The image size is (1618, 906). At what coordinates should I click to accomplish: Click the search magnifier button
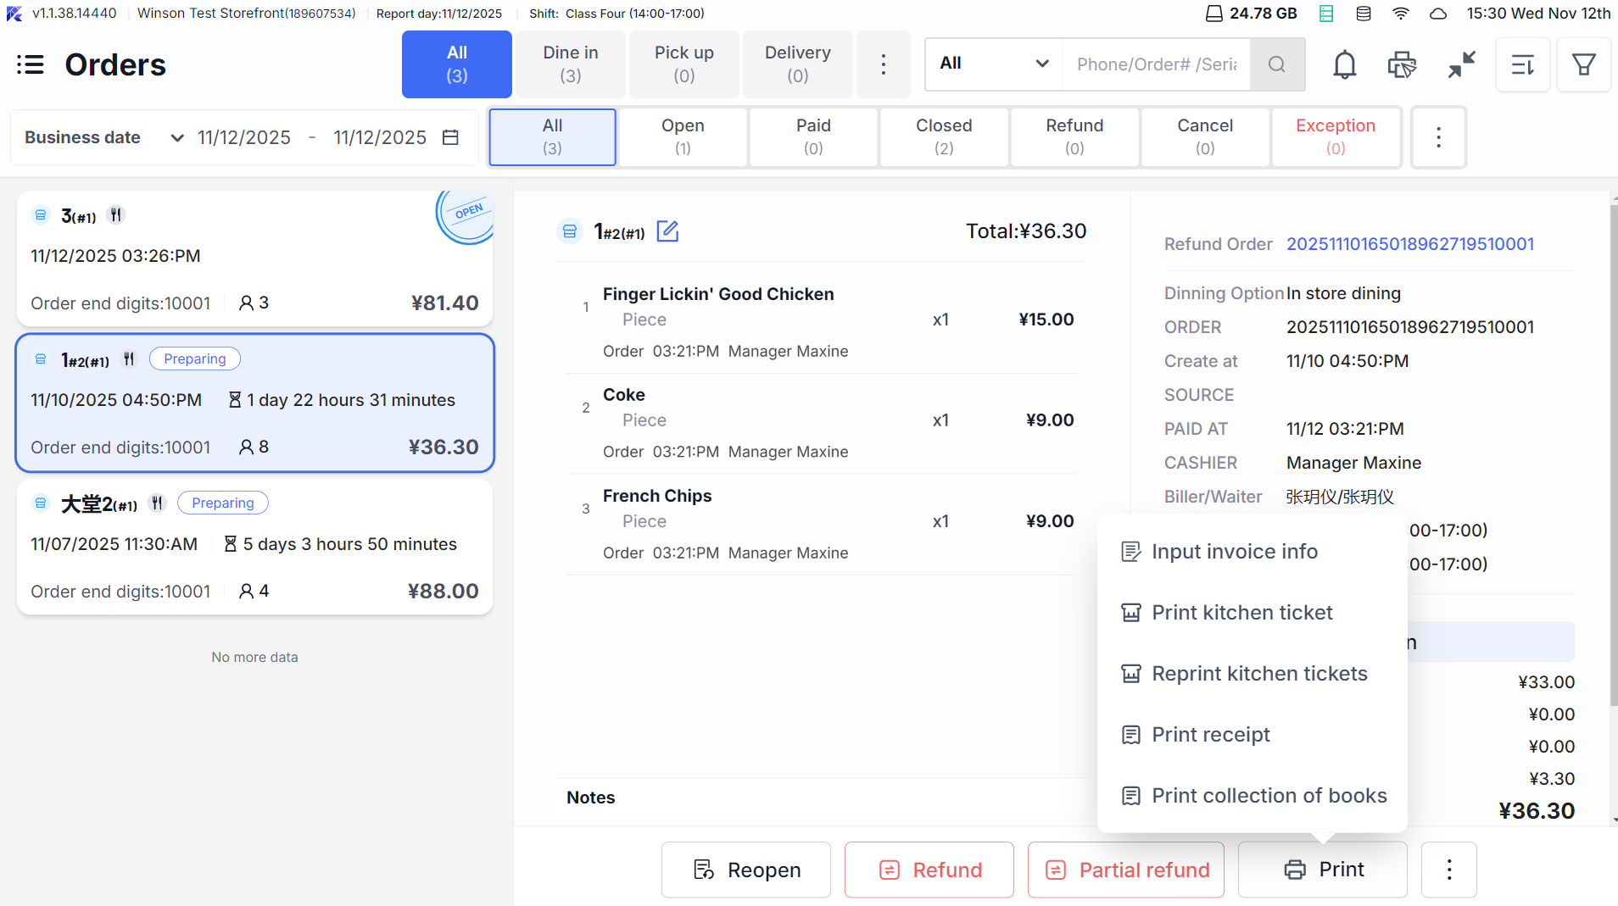click(1277, 64)
